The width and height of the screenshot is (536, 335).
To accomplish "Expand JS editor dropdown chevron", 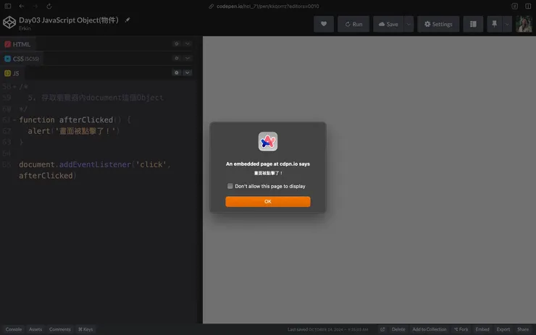I will coord(188,73).
